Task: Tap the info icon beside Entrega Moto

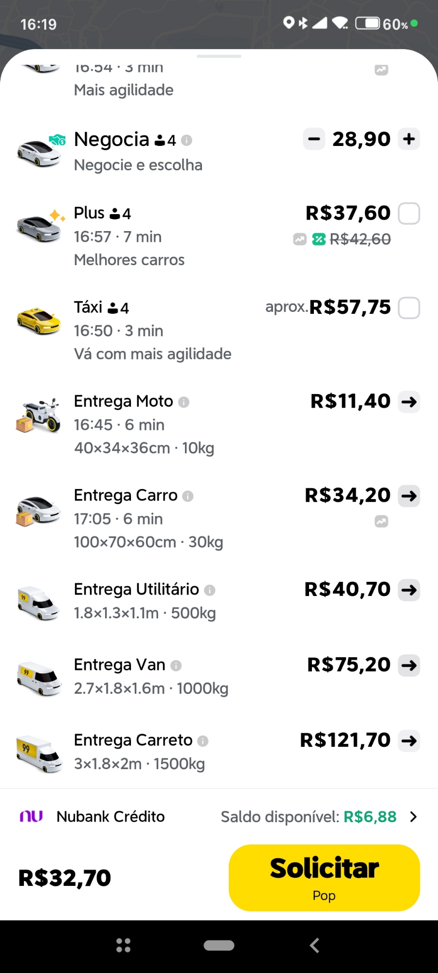Action: click(183, 402)
